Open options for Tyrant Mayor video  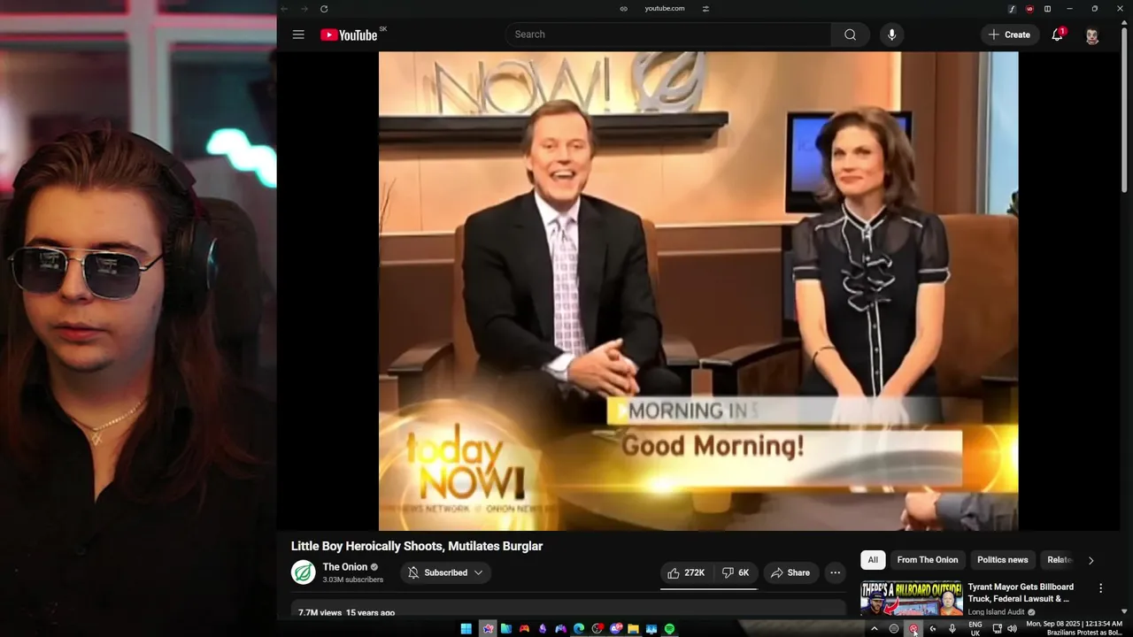coord(1100,588)
